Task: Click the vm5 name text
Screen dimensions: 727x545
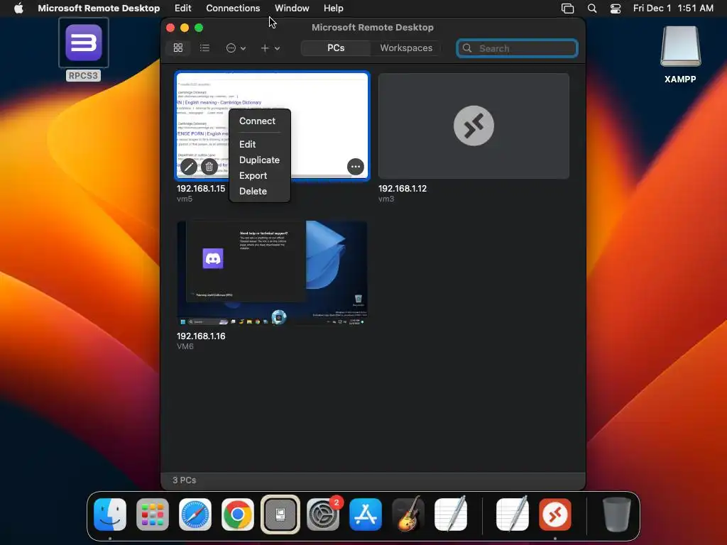Action: tap(185, 199)
